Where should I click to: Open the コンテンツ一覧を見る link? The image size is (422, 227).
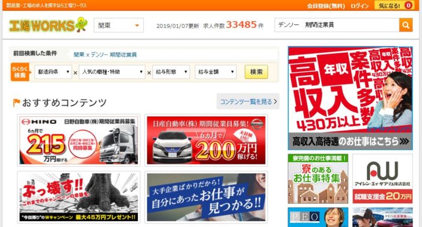click(x=248, y=101)
